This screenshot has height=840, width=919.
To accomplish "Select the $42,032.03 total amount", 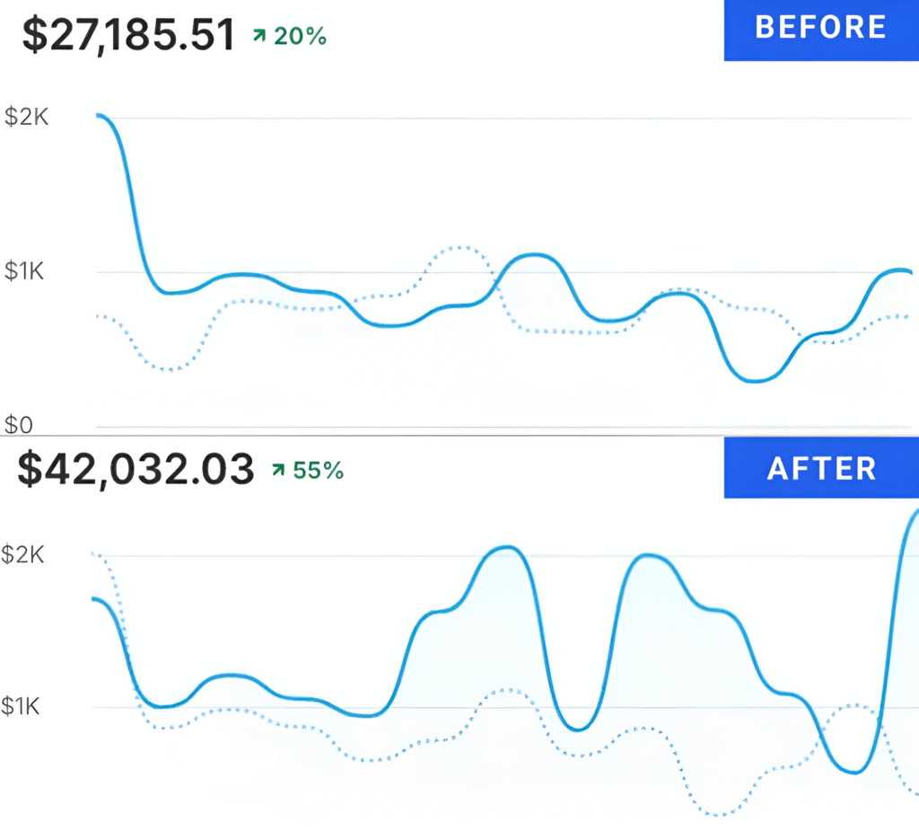I will (x=136, y=469).
